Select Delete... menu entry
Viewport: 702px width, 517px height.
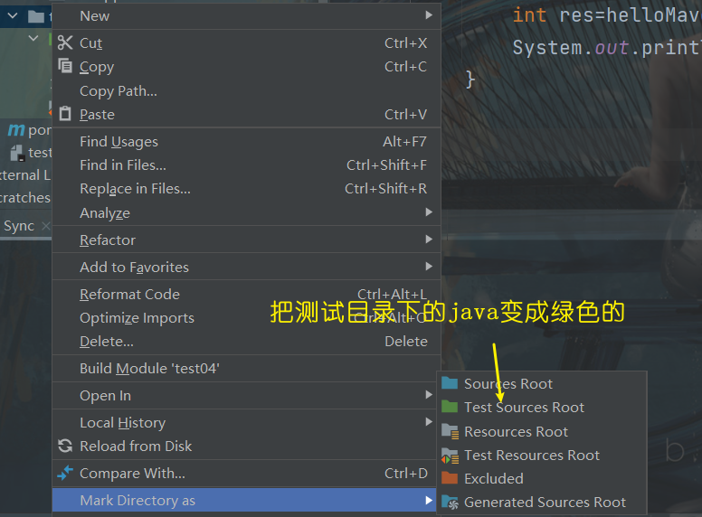(246, 342)
